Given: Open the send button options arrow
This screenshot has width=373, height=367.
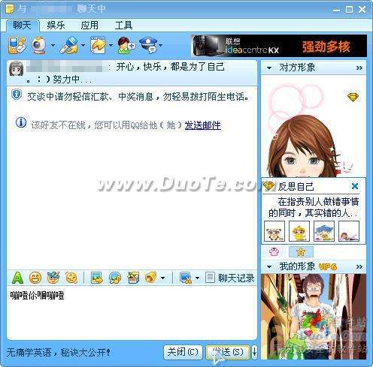Looking at the screenshot, I should click(254, 352).
